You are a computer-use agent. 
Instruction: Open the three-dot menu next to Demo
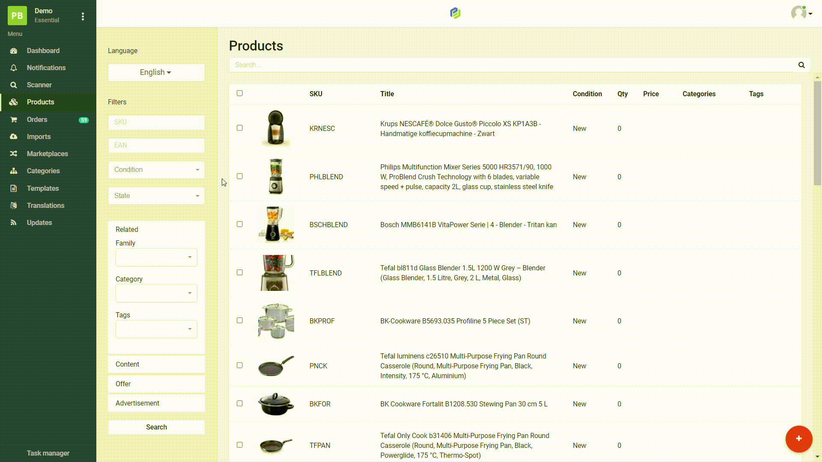point(83,16)
